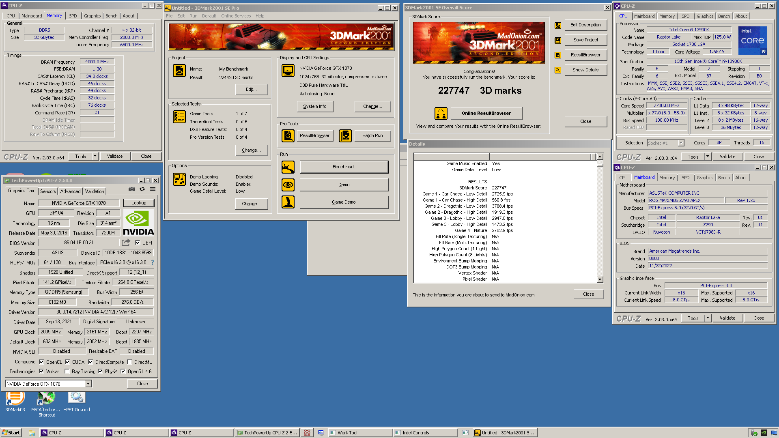Click the Options icon in 3DMark2001
The height and width of the screenshot is (438, 779).
tap(179, 179)
